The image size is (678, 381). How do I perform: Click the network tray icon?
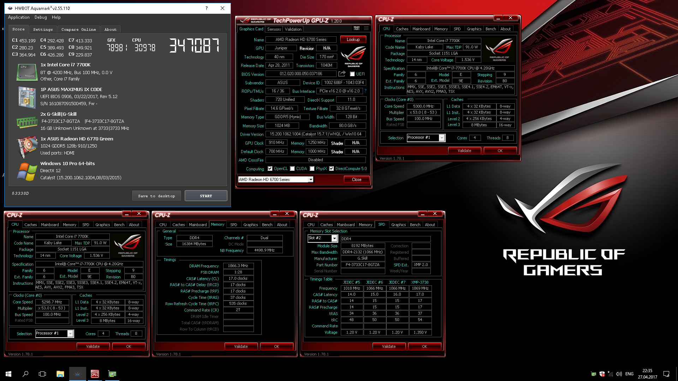(611, 374)
